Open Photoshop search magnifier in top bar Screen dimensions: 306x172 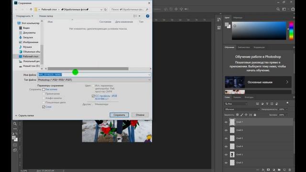(x=278, y=9)
